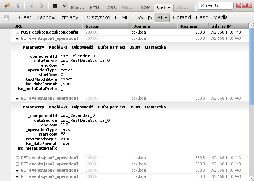Click the XHR break pause icon
This screenshot has width=254, height=181.
click(6, 17)
